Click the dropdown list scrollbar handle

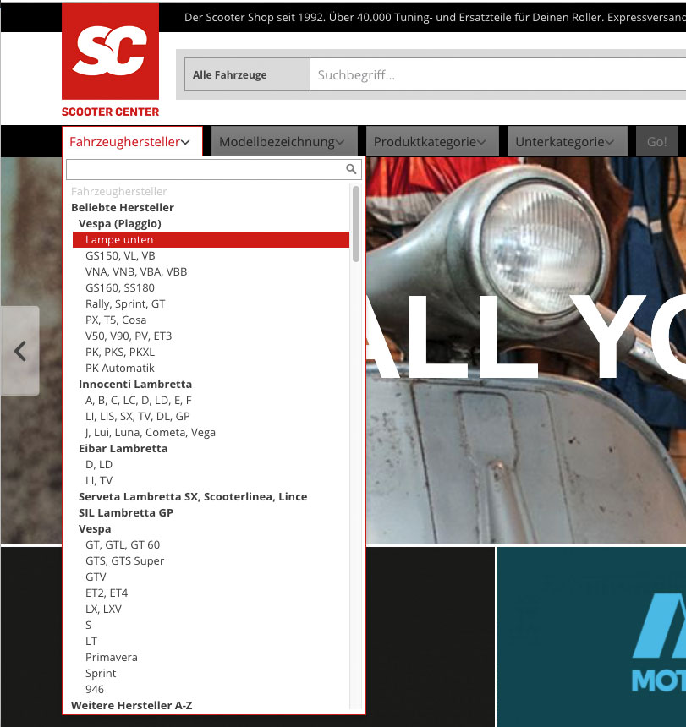(x=356, y=224)
